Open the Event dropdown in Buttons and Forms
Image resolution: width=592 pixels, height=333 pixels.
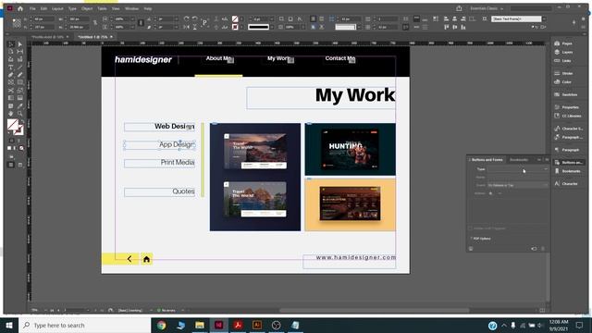click(x=517, y=185)
